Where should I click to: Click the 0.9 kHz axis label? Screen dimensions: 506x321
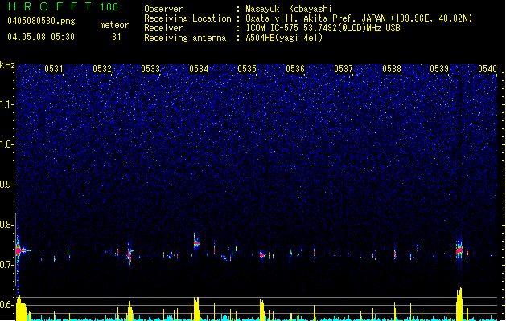[x=7, y=185]
